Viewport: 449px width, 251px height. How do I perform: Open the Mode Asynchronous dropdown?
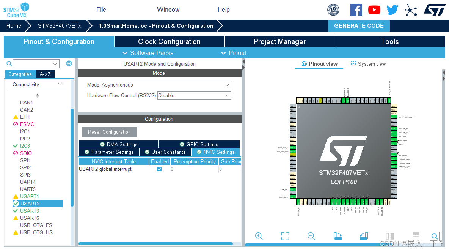click(166, 85)
